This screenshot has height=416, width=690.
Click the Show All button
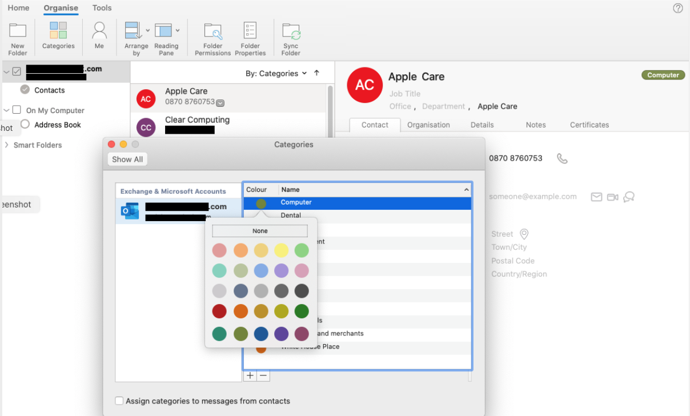pos(127,159)
